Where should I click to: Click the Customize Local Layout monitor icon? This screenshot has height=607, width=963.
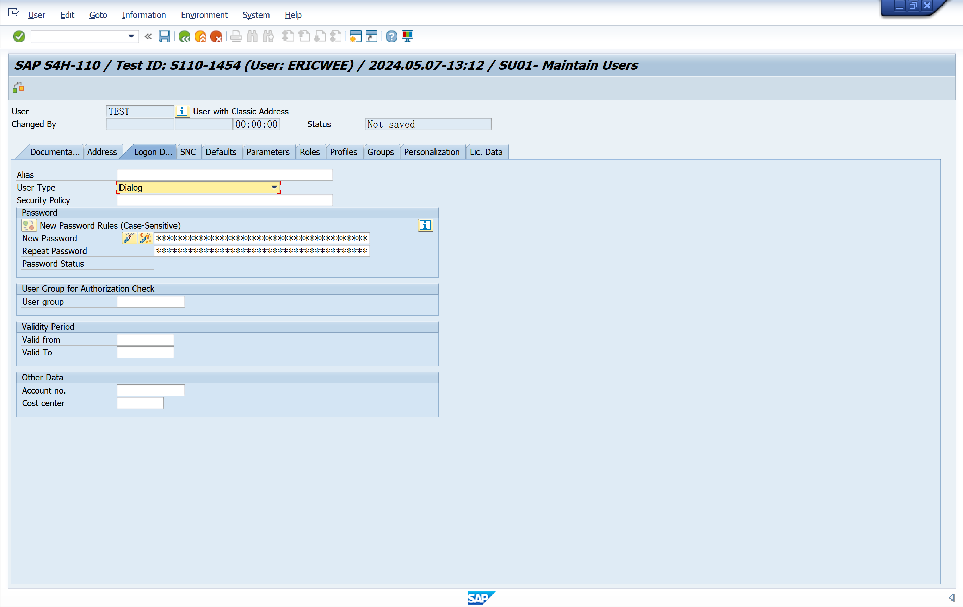point(408,36)
